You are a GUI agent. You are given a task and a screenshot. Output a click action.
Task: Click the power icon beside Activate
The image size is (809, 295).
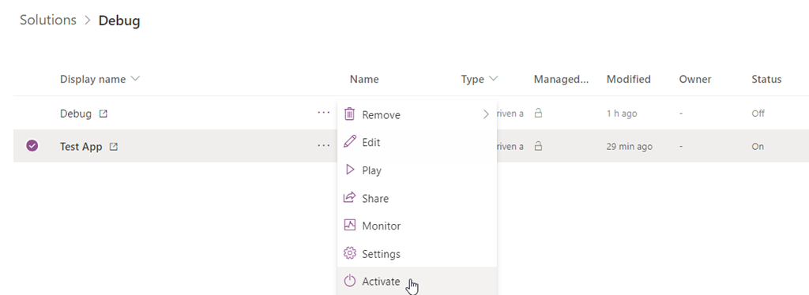pyautogui.click(x=350, y=281)
